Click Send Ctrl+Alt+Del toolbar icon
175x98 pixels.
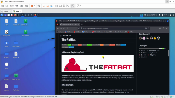click(39, 6)
